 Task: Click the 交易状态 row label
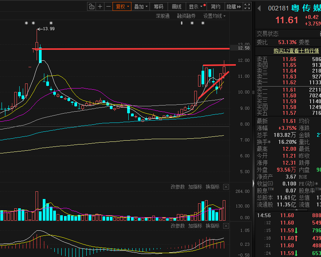267,34
